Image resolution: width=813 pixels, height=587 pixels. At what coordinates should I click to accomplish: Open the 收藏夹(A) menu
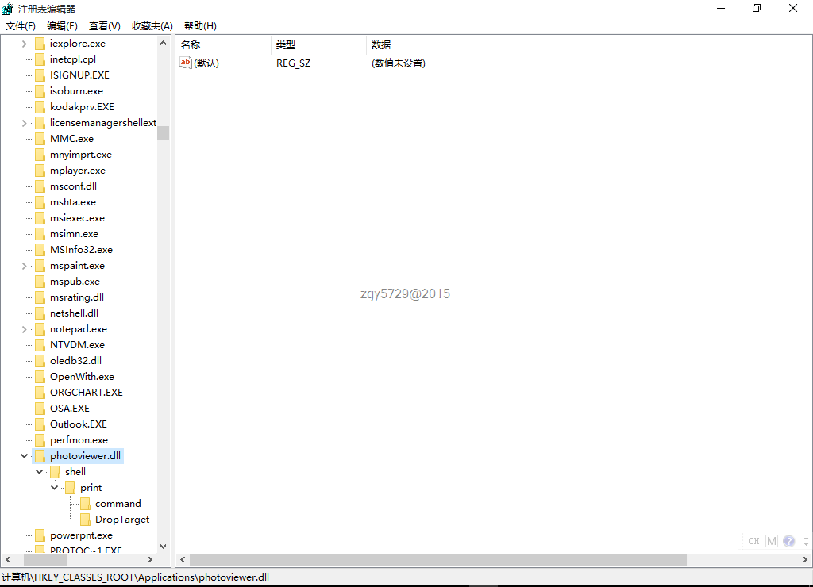tap(152, 26)
